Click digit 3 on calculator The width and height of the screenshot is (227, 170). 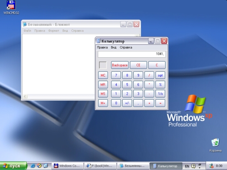point(138,94)
